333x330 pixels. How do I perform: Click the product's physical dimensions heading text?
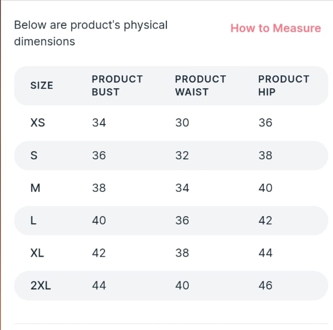tap(90, 33)
